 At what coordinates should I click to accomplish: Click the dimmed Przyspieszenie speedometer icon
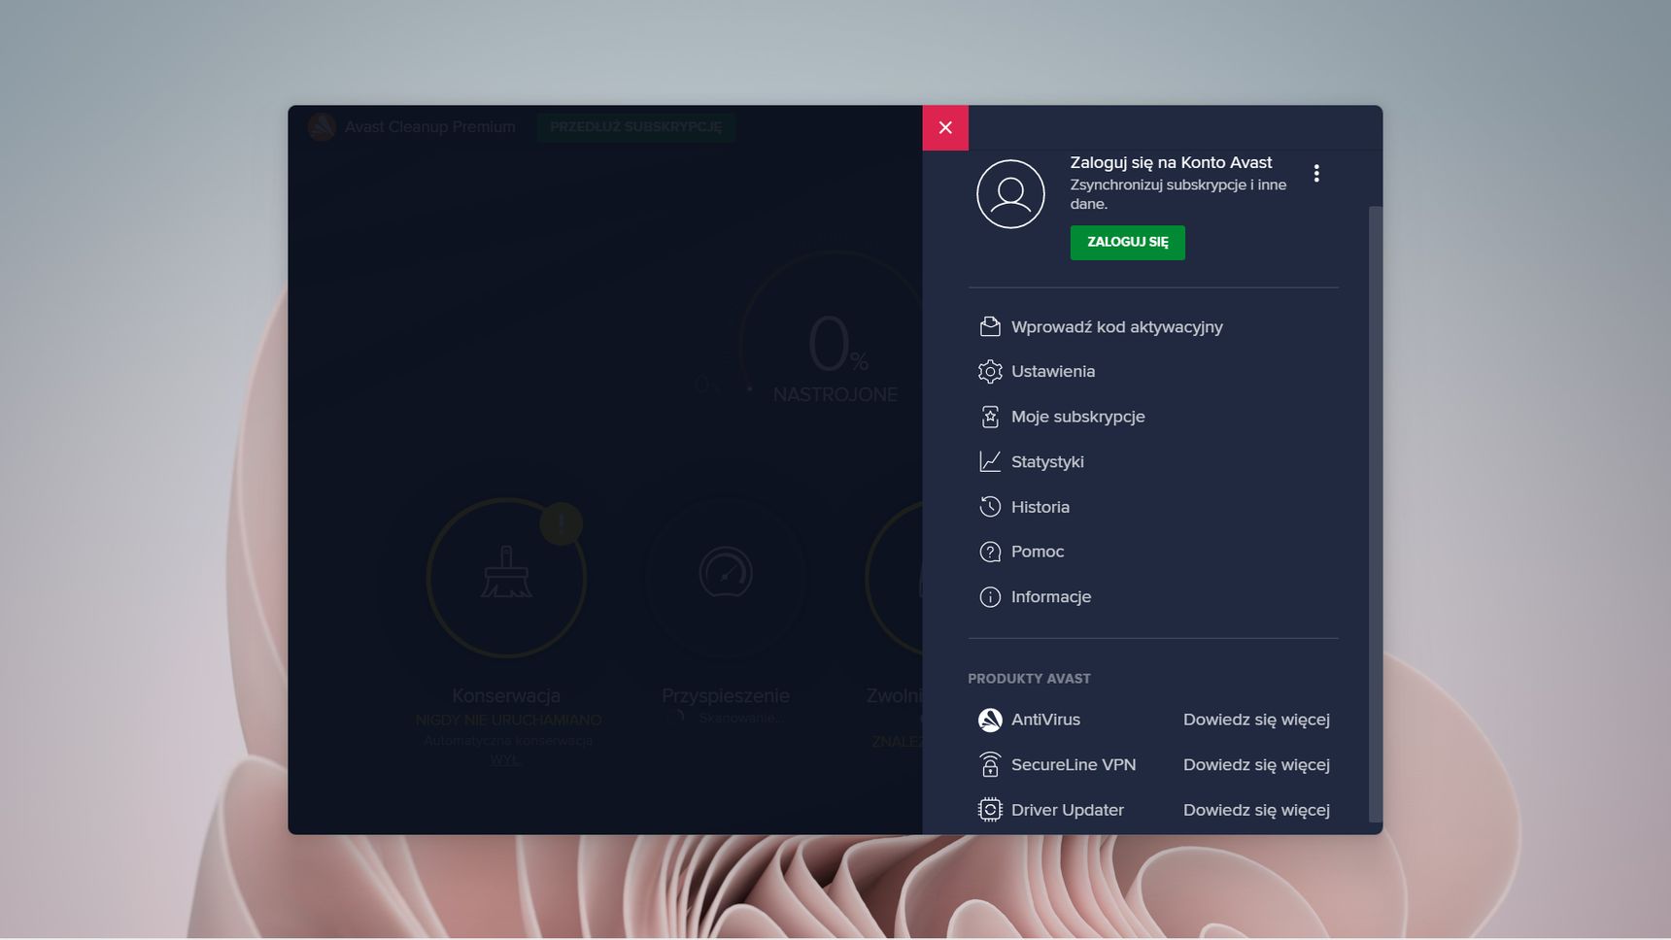pos(726,572)
